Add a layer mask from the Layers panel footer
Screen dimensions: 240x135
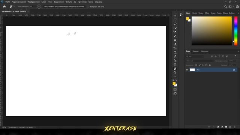[x=217, y=127]
